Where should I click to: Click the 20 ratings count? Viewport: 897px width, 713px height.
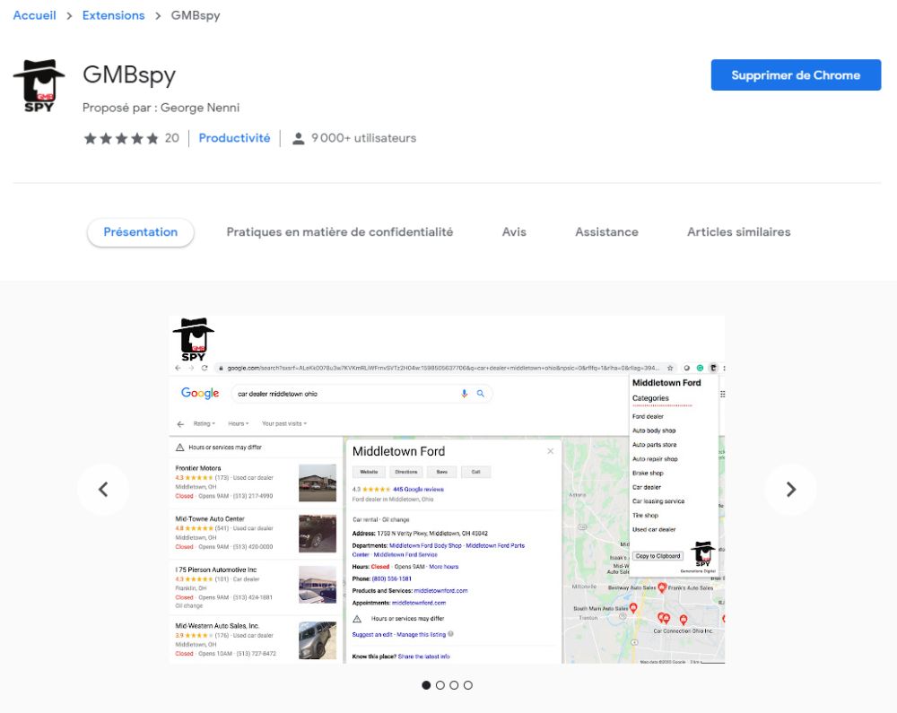click(x=171, y=138)
